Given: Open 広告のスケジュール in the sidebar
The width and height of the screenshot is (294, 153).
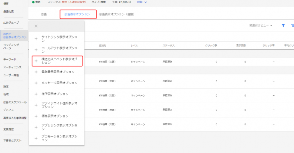Looking at the screenshot, I should 15,102.
